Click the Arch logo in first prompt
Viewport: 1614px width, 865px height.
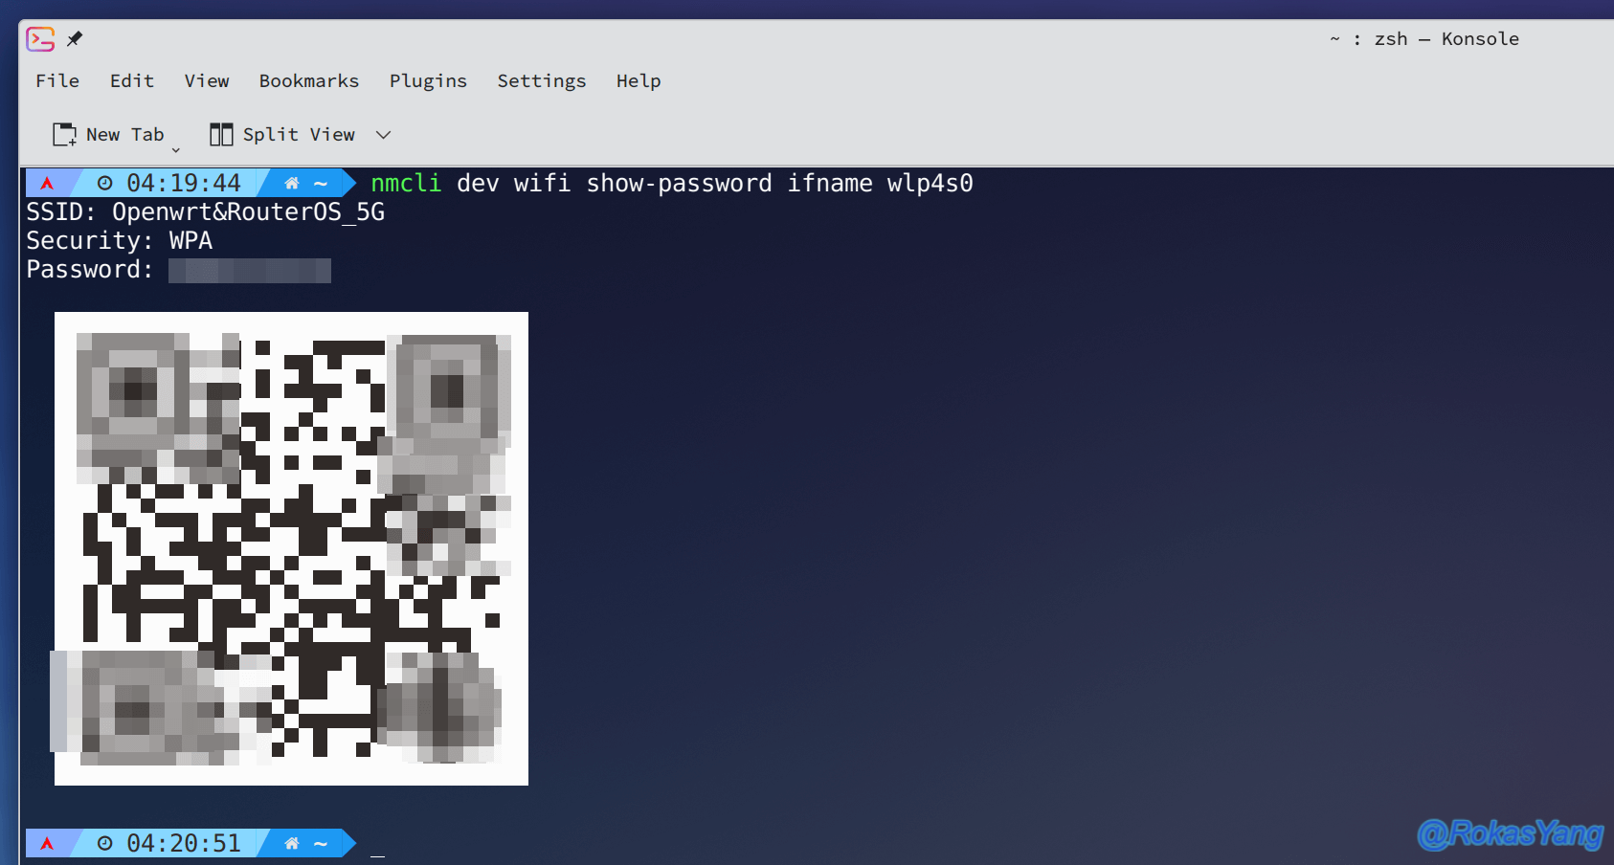47,183
